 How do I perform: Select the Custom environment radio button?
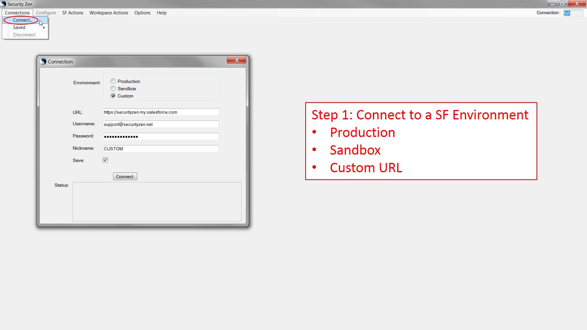tap(113, 96)
